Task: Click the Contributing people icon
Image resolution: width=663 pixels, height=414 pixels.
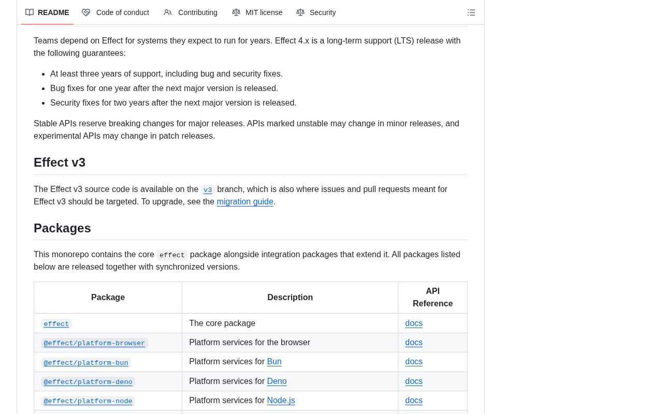Action: coord(168,12)
